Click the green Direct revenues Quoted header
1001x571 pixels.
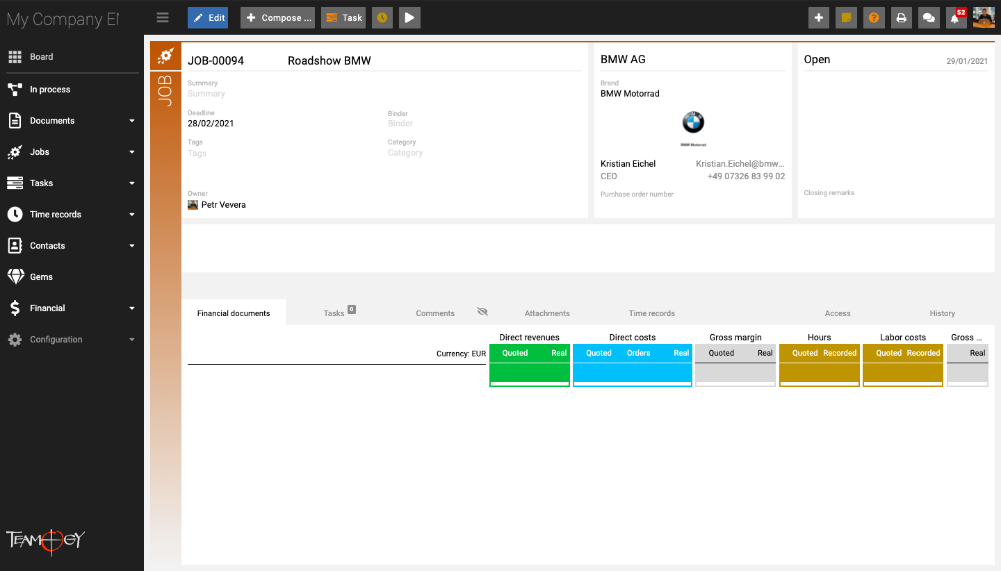pos(515,353)
